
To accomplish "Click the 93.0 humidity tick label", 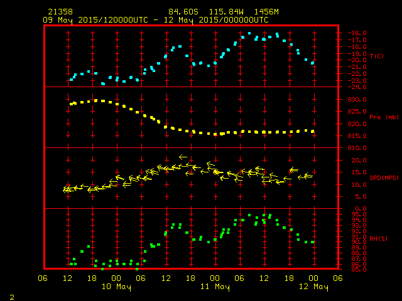I will coord(359,226).
